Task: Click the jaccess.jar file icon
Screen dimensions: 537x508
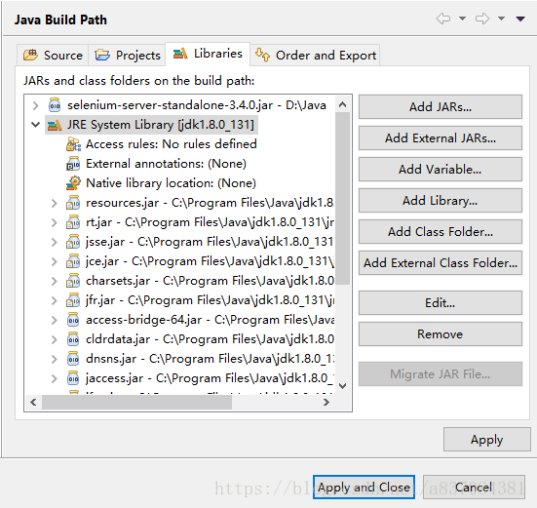Action: [73, 378]
